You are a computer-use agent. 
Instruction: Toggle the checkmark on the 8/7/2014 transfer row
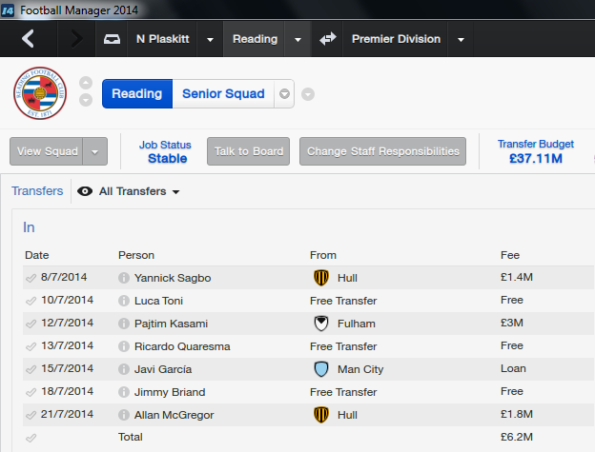(x=31, y=278)
